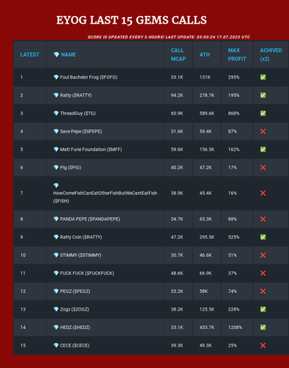Screen dimensions: 289x368
Task: Click the diamond icon next to ThreadGuy
Action: coord(56,113)
